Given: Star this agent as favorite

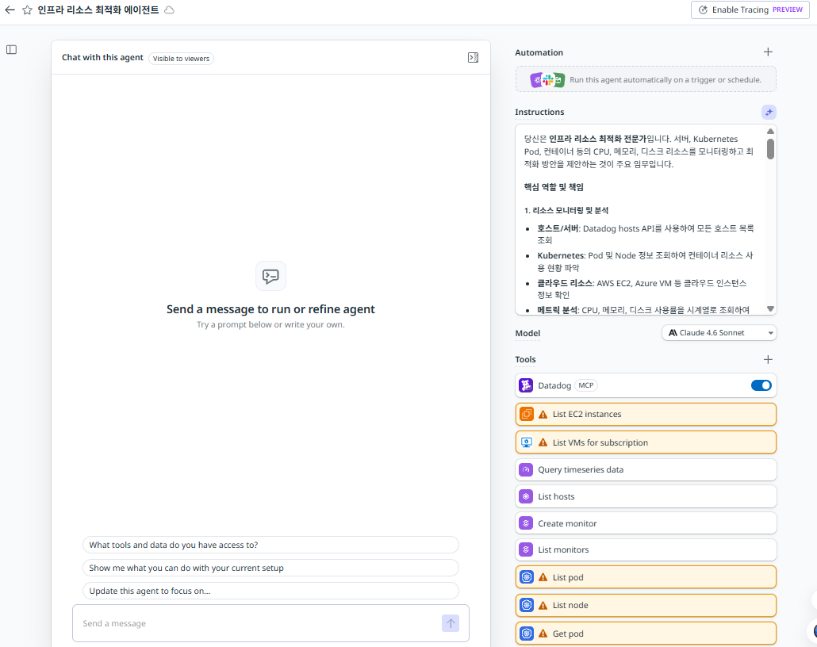Looking at the screenshot, I should tap(27, 10).
